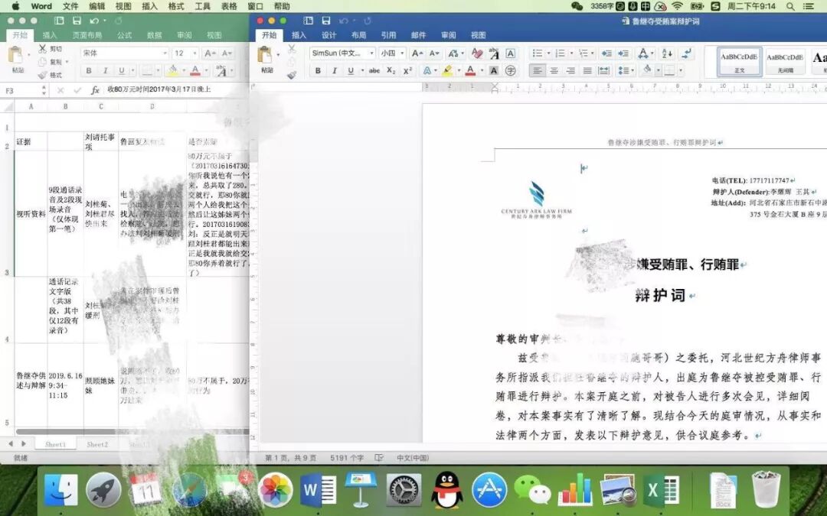Click Excel 格式 format painter button
This screenshot has width=827, height=516.
pyautogui.click(x=51, y=75)
